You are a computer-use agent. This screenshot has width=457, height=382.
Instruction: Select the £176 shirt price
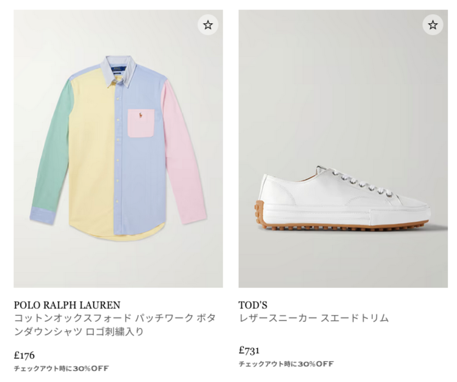click(x=24, y=355)
